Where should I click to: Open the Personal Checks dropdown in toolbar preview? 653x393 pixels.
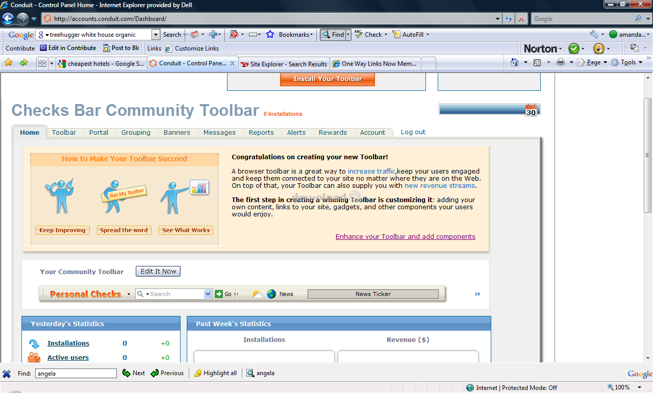point(129,294)
